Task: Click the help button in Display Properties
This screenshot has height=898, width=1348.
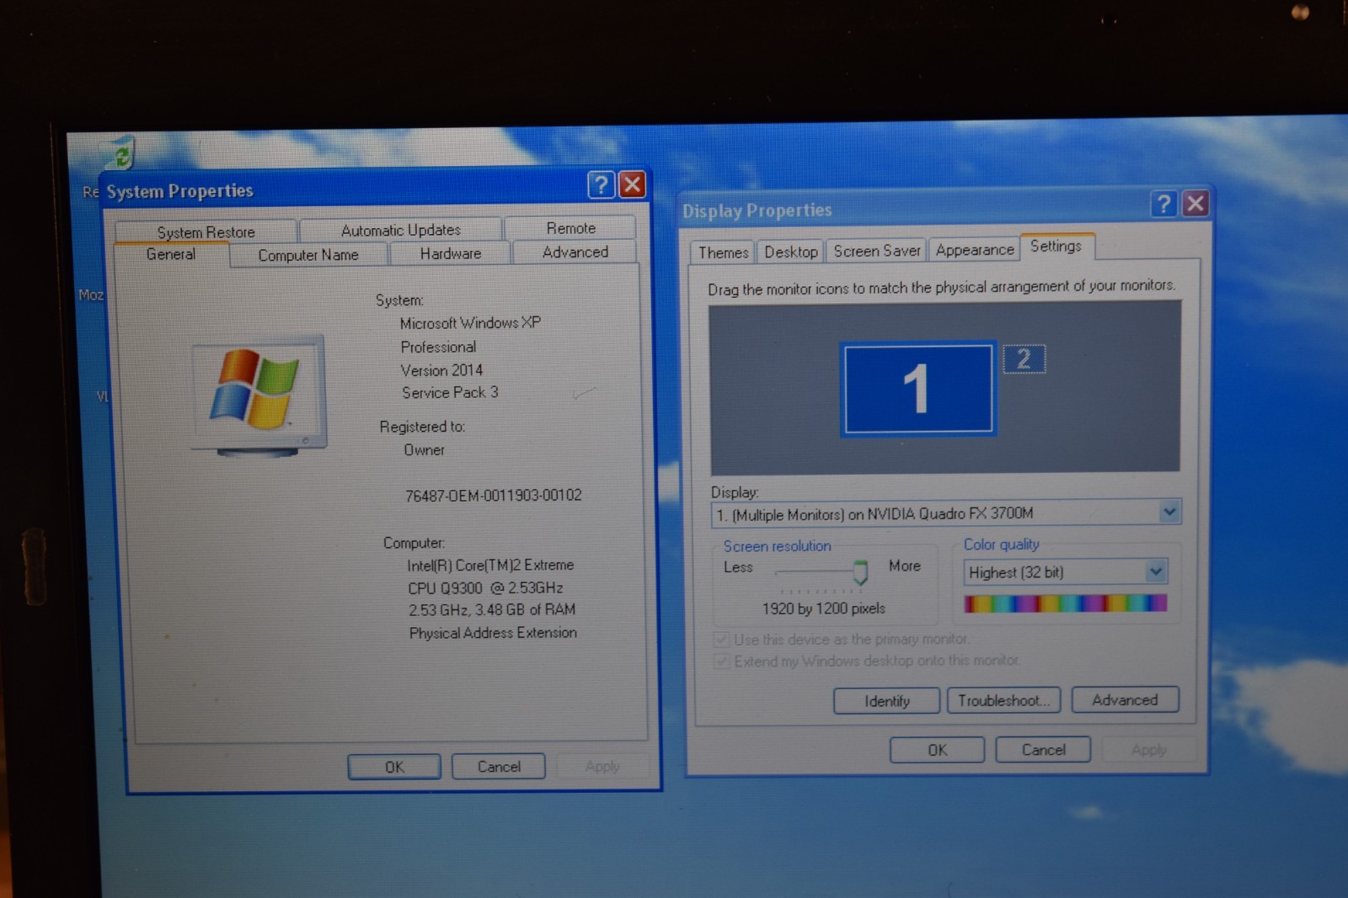Action: pyautogui.click(x=1163, y=204)
